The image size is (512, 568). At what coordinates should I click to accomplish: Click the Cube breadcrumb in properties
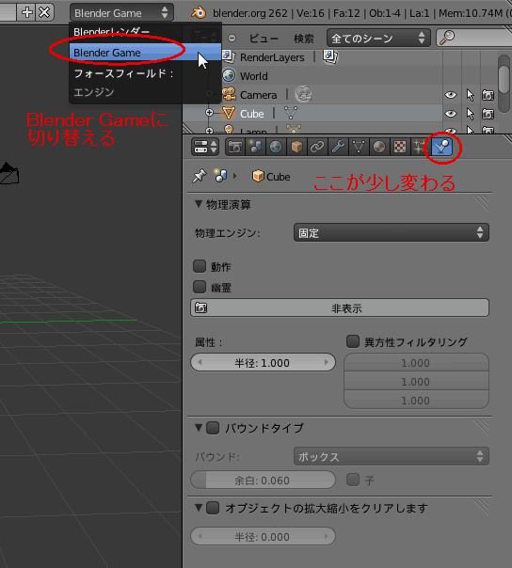click(271, 177)
